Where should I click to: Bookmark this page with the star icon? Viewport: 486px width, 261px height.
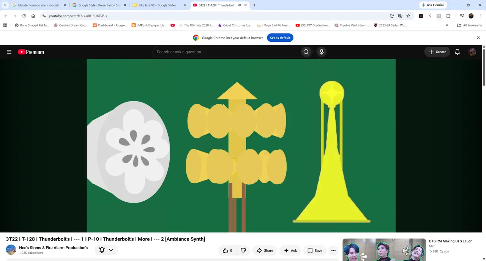408,16
